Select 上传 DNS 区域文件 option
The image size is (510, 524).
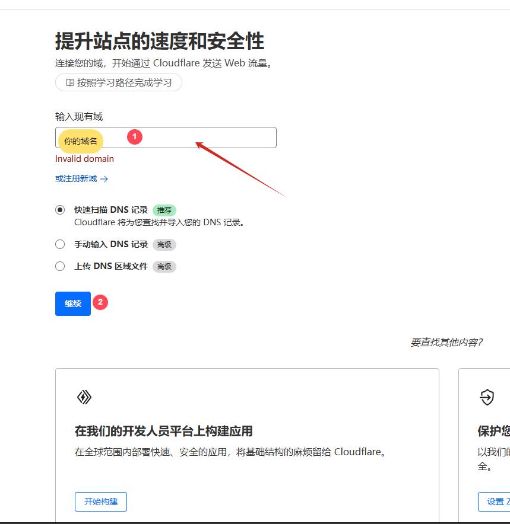[60, 266]
